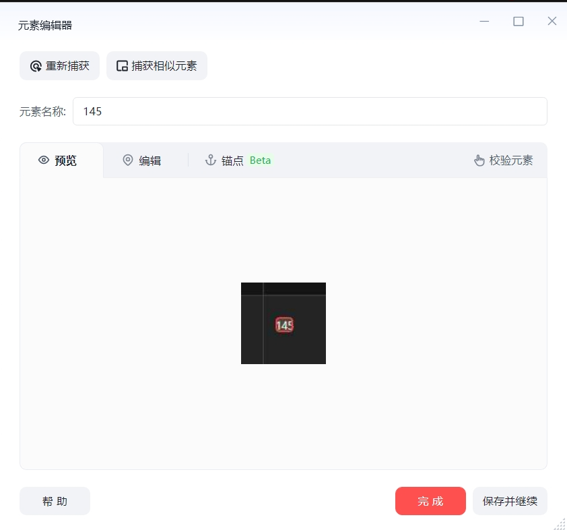Open 帮助 help

[55, 501]
